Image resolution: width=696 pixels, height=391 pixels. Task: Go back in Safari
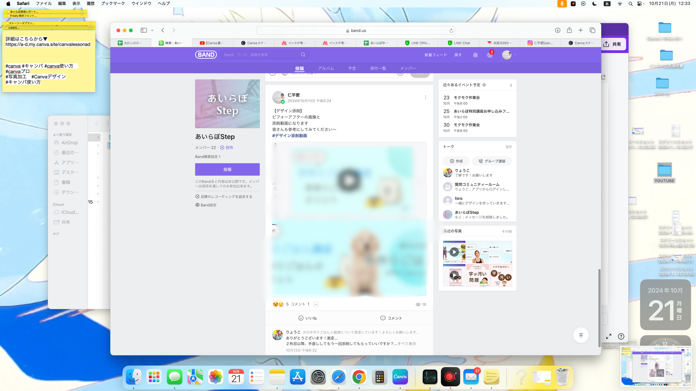pyautogui.click(x=163, y=30)
